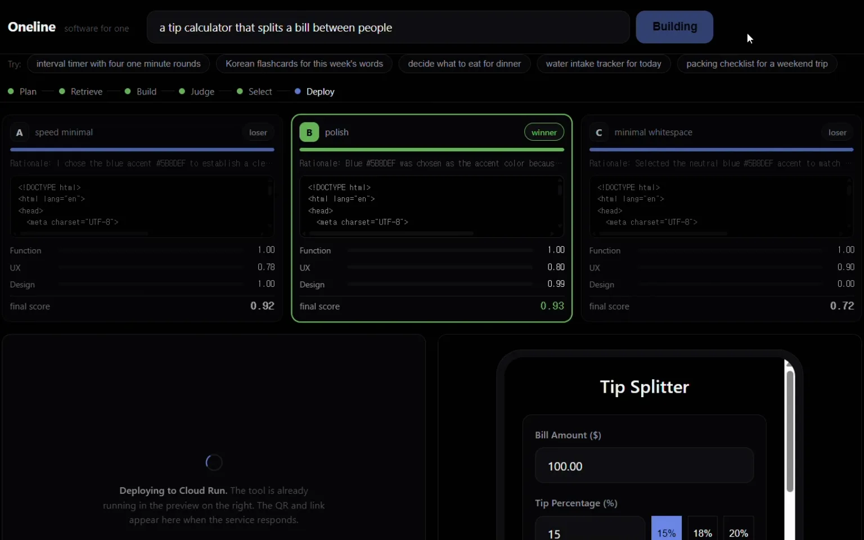Click the minimal whitespace card title
This screenshot has width=864, height=540.
coord(653,132)
